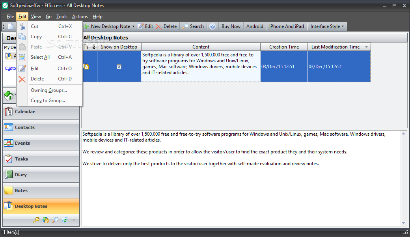Click the note content cell about Softpedia
410x237 pixels.
(201, 66)
